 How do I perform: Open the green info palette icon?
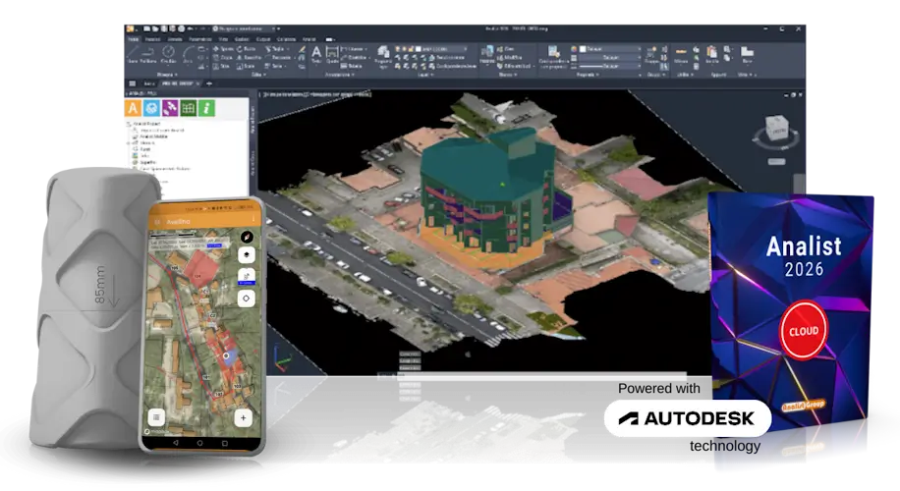(x=206, y=108)
